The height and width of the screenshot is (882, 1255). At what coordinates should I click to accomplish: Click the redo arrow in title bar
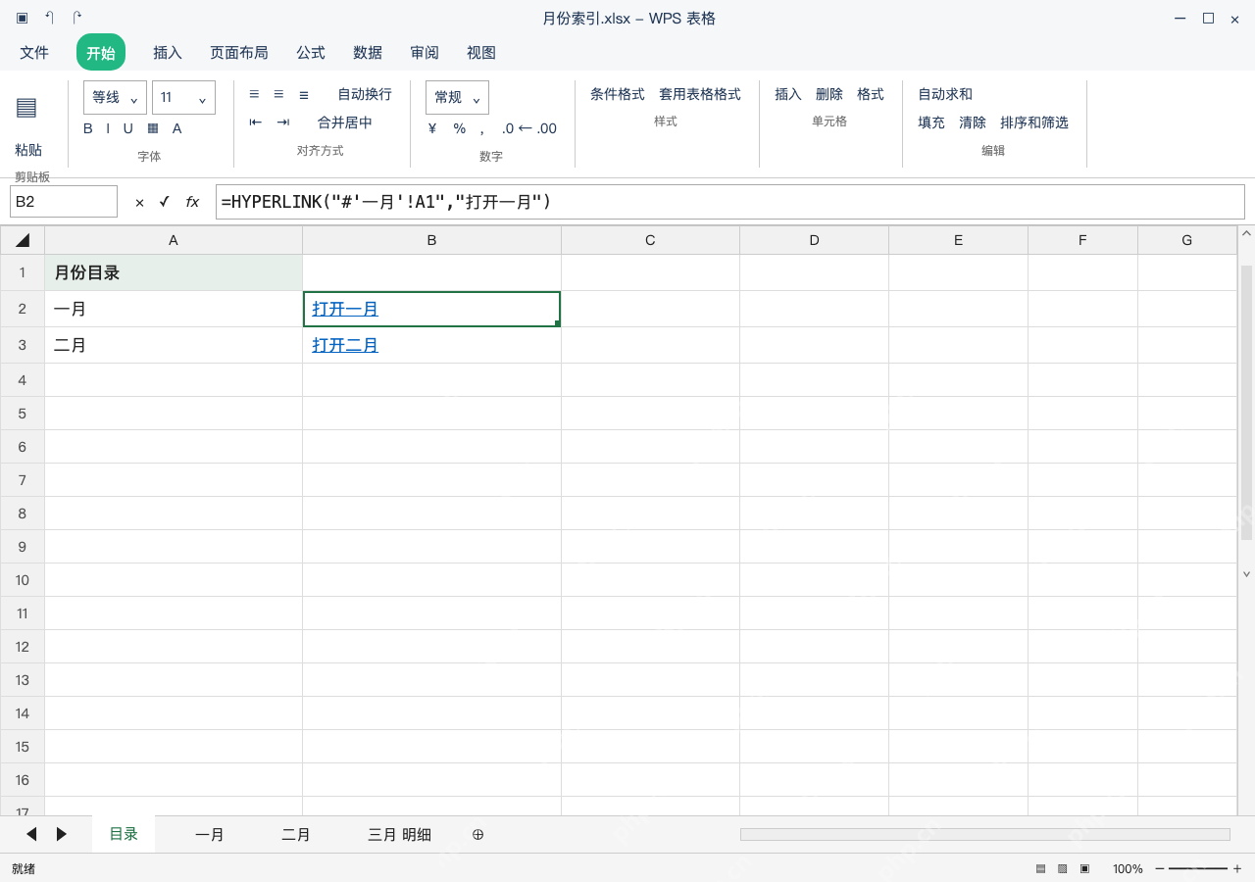77,18
